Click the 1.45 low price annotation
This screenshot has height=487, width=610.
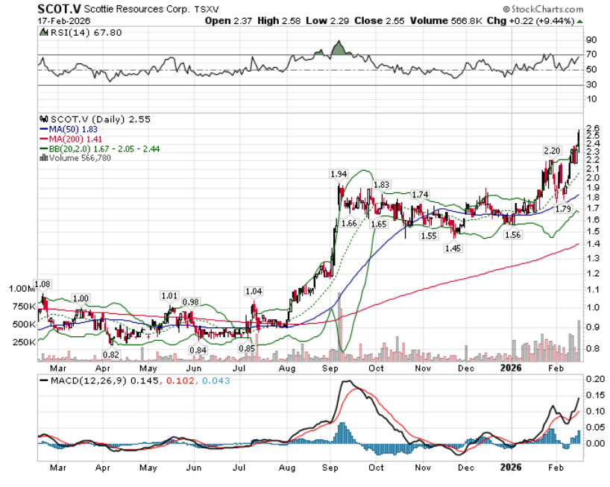coord(453,248)
